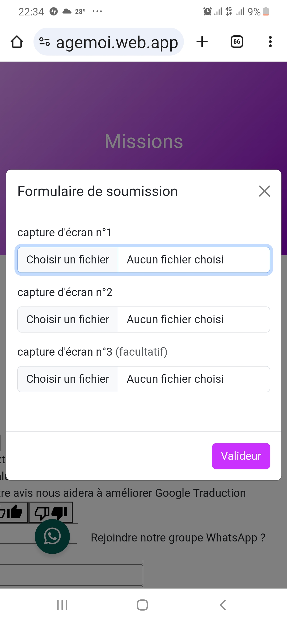Viewport: 287px width, 622px height.
Task: Open the browser three-dot menu
Action: pyautogui.click(x=270, y=42)
